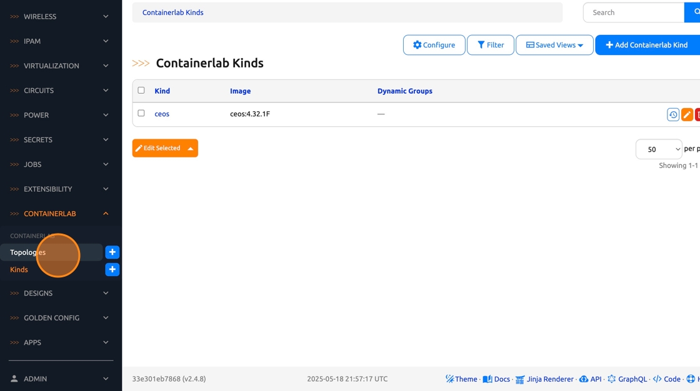700x391 pixels.
Task: Expand the Apps sidebar section
Action: [x=61, y=342]
